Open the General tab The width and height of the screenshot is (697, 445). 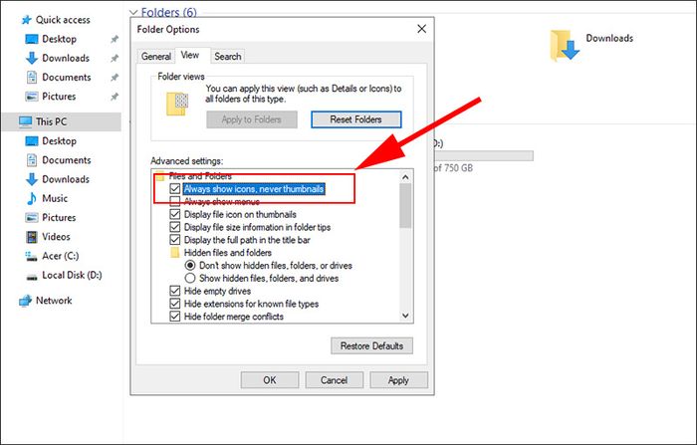pyautogui.click(x=156, y=57)
